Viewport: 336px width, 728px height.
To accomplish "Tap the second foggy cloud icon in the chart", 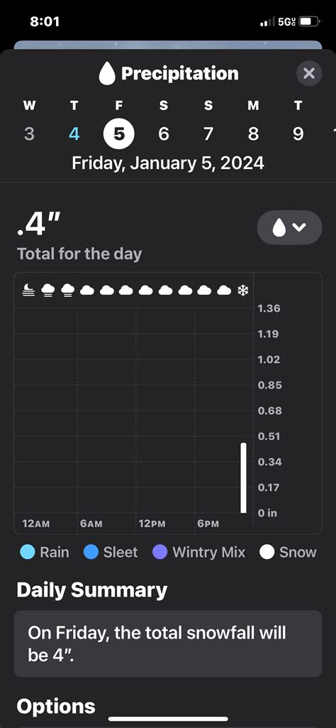I will tap(67, 290).
